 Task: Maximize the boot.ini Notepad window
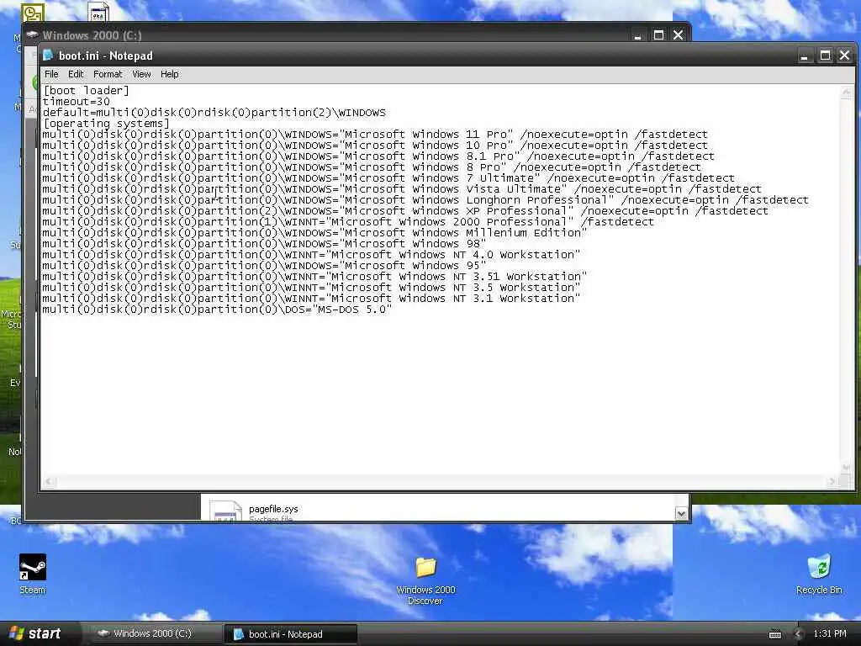[825, 56]
